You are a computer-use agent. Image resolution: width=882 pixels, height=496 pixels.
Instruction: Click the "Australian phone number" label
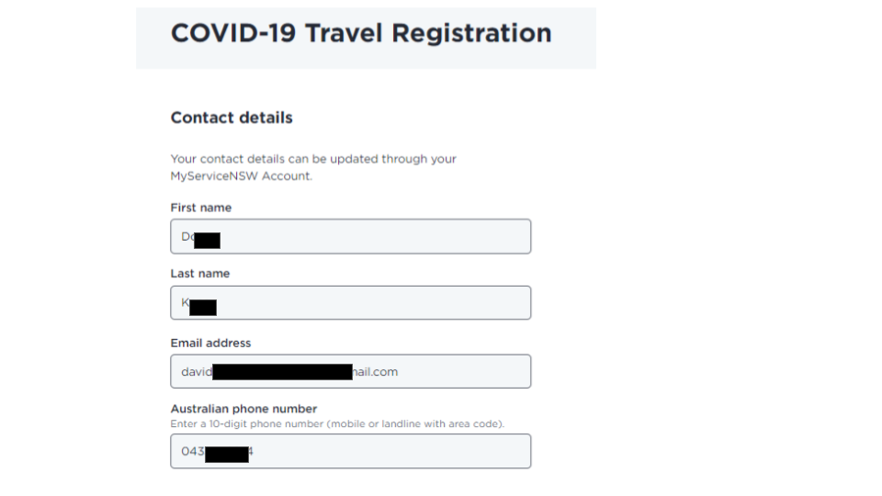(243, 409)
